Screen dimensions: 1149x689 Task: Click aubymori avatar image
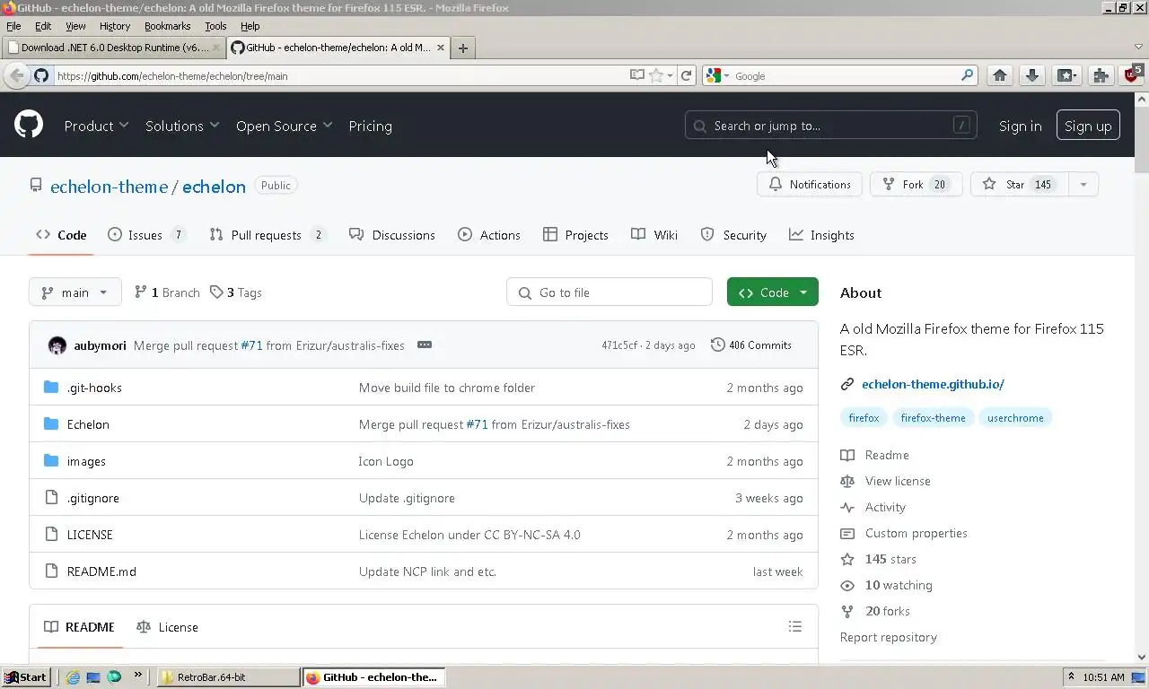click(x=57, y=345)
